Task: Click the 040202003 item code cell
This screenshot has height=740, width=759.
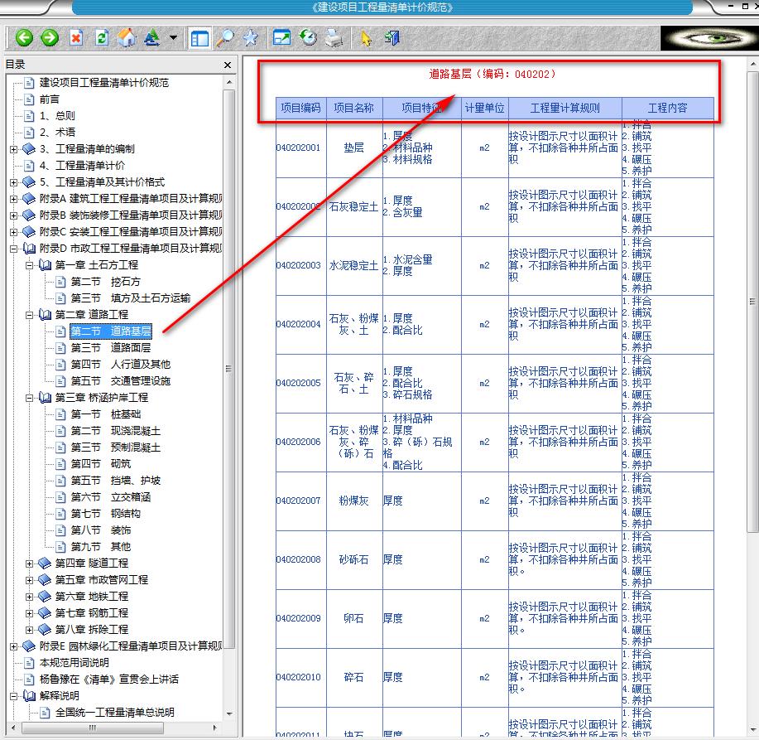Action: pos(301,265)
